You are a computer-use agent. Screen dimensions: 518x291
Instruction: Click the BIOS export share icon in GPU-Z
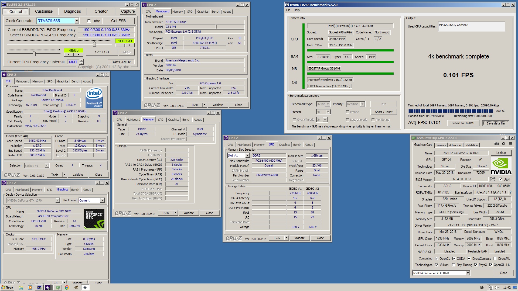(x=493, y=179)
